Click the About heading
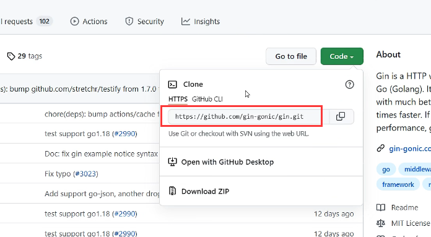Viewport: 431px width, 237px height. click(388, 54)
